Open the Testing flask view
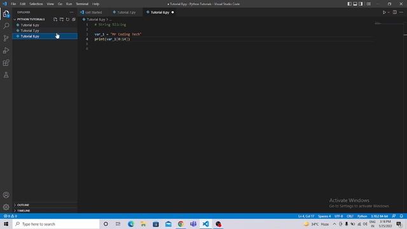This screenshot has width=407, height=229. (6, 75)
